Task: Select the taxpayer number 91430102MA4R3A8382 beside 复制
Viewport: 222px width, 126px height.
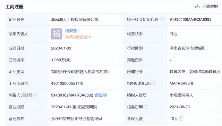Action: 72,95
